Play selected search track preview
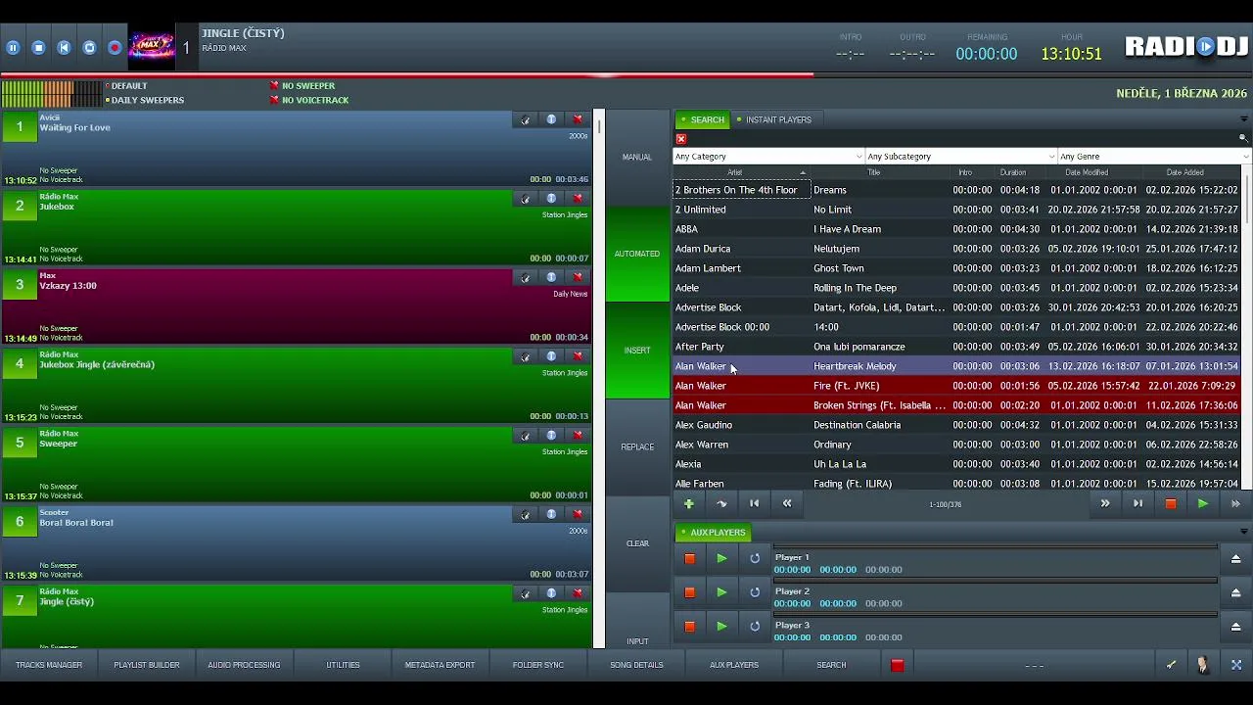This screenshot has height=705, width=1253. pyautogui.click(x=1203, y=503)
